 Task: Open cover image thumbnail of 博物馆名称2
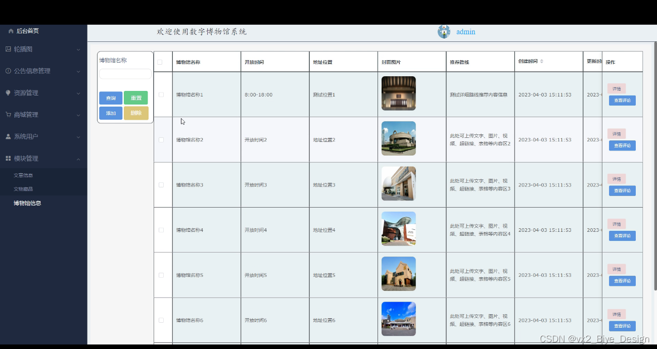point(399,138)
